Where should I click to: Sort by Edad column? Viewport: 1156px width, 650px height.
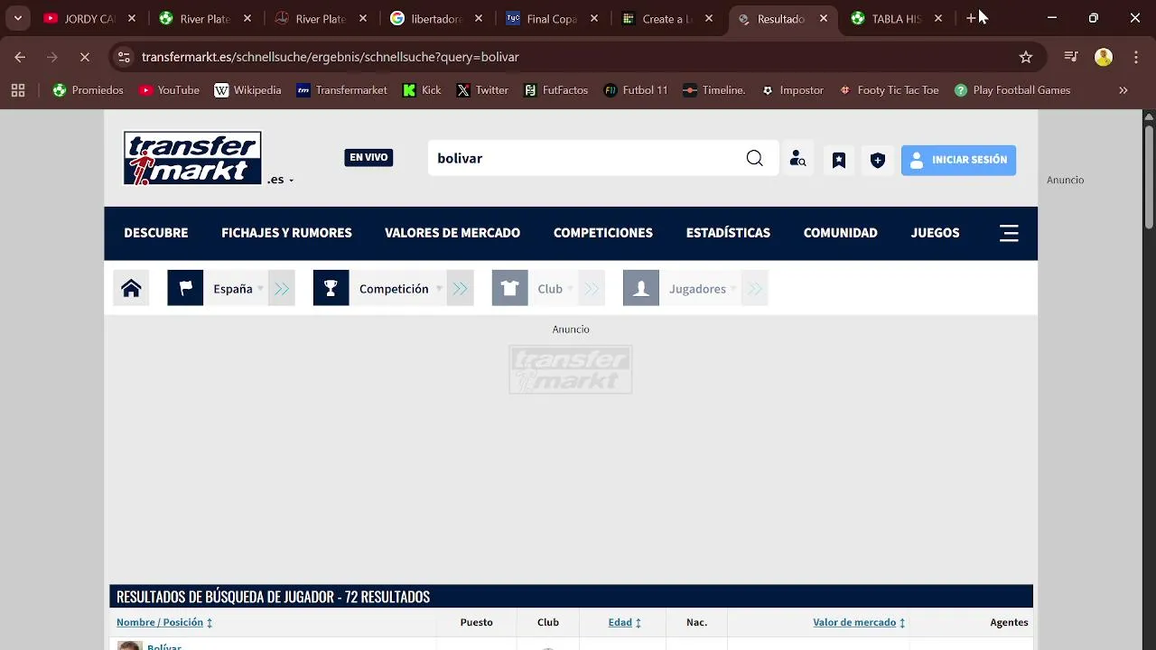point(625,622)
